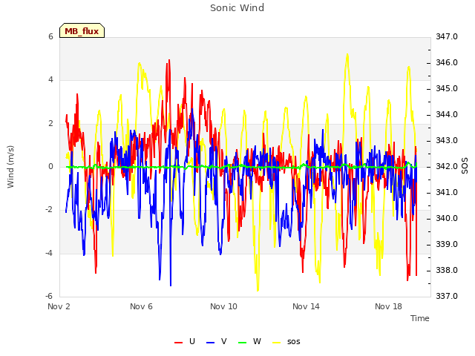The image size is (475, 356).
Task: Click the Time axis label
Action: [x=420, y=318]
